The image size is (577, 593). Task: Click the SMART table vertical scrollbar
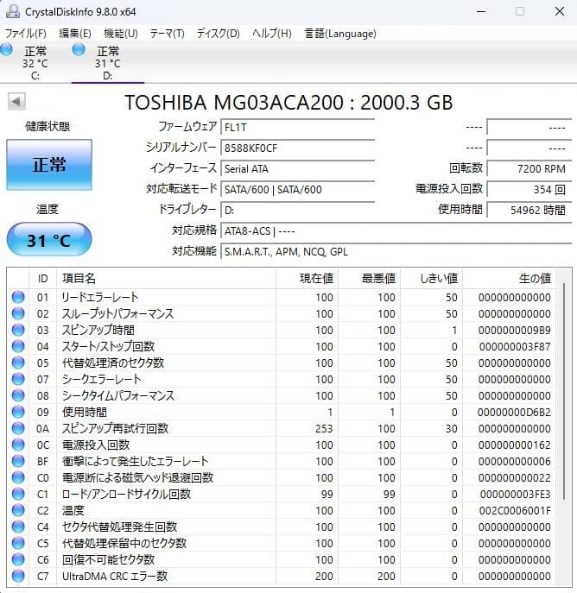564,391
